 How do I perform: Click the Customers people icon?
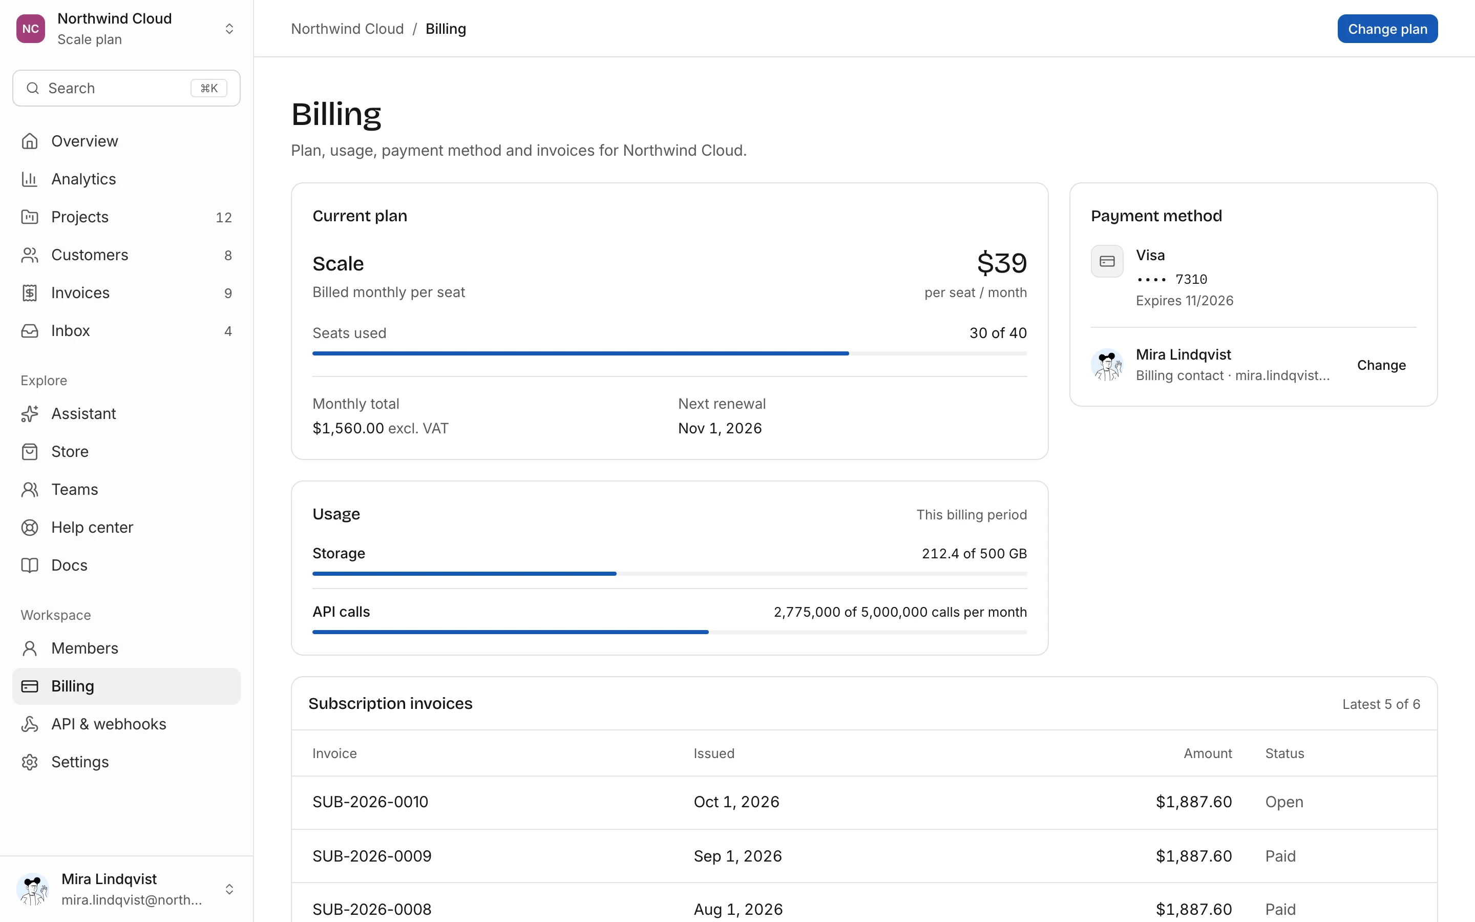[x=29, y=254]
